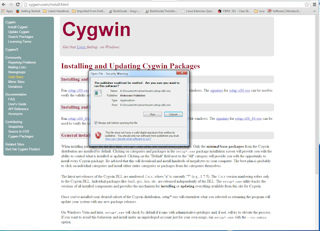Viewport: 320px width, 231px height.
Task: Open the Latest Headlines bookmark folder
Action: point(56,11)
